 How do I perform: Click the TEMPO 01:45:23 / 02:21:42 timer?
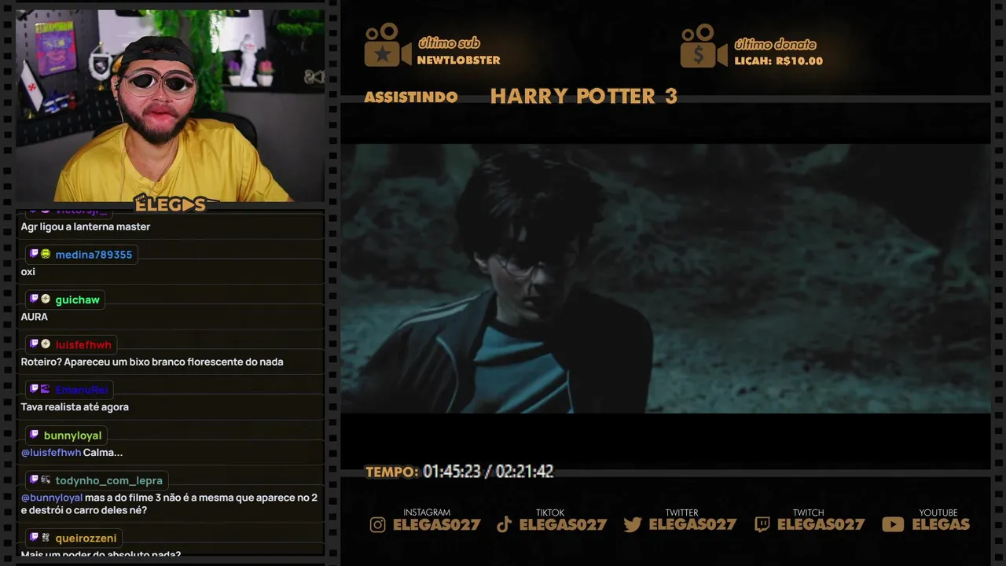point(460,472)
